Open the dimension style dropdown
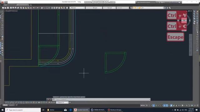200x112 pixels. point(62,102)
